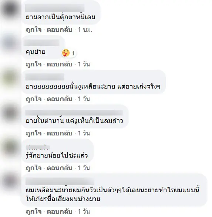Reply to the last comment starting ผมเหลือมนะยาย

coord(59,211)
